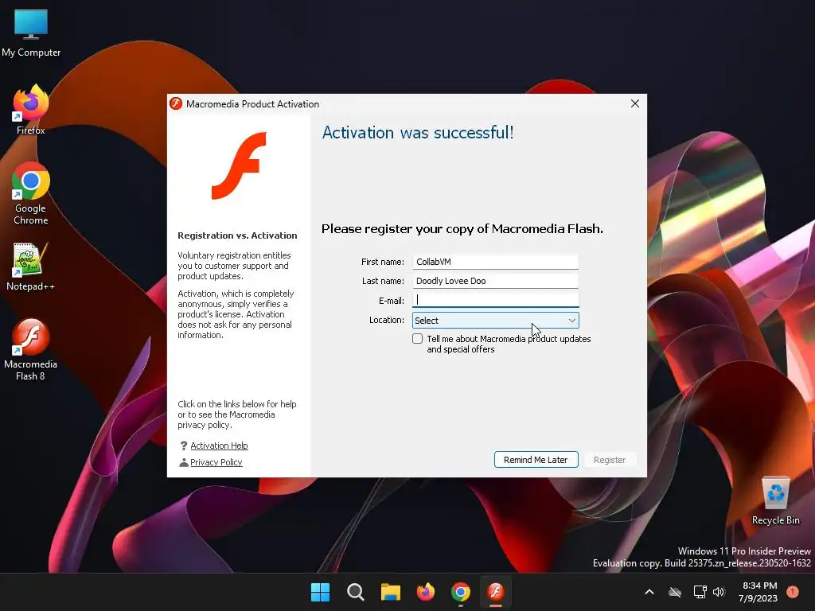Select the Google Chrome desktop shortcut
The width and height of the screenshot is (815, 611).
click(31, 193)
